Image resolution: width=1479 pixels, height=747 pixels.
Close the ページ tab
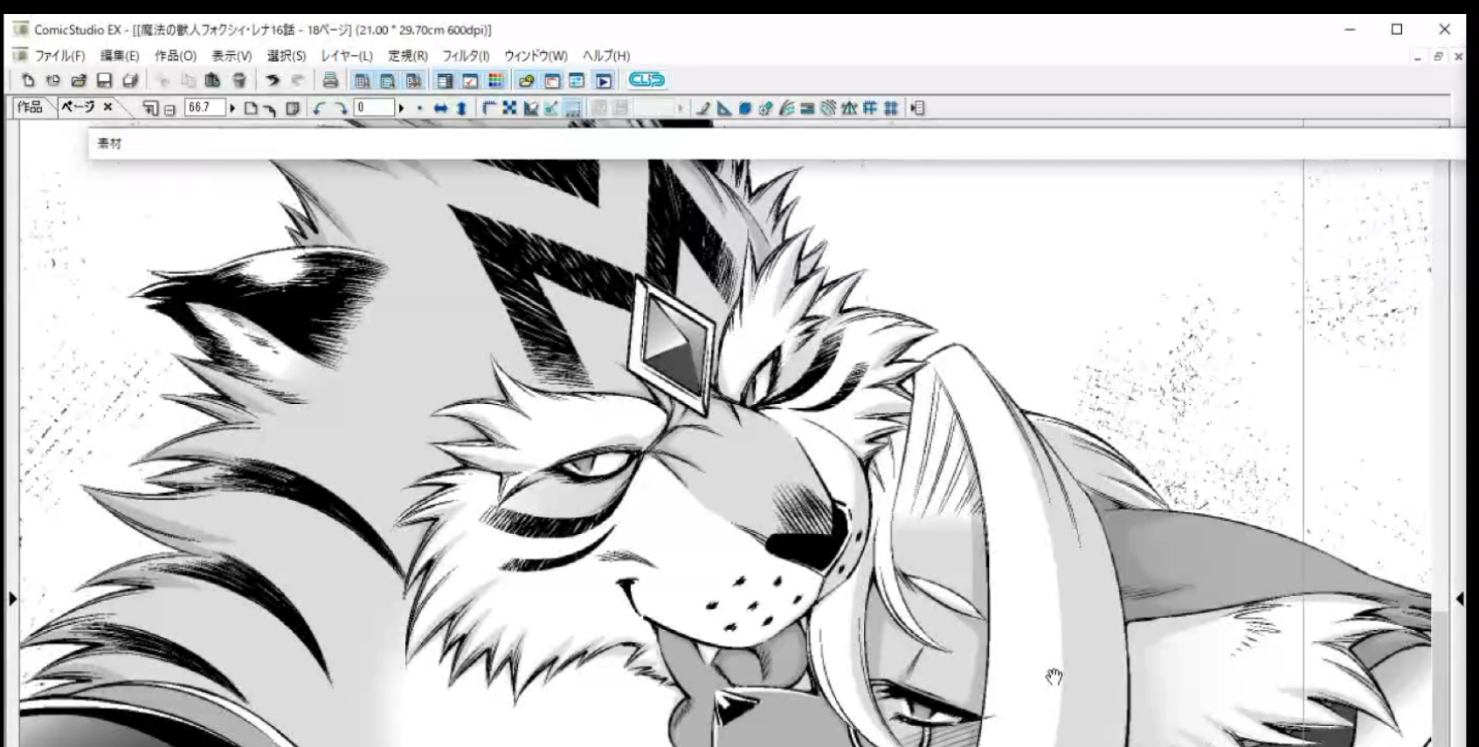click(x=107, y=106)
